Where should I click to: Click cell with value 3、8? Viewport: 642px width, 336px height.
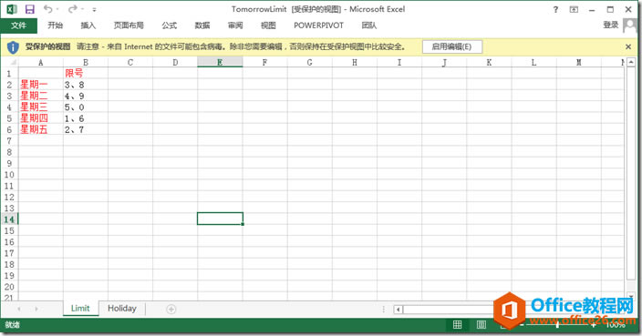[x=86, y=85]
